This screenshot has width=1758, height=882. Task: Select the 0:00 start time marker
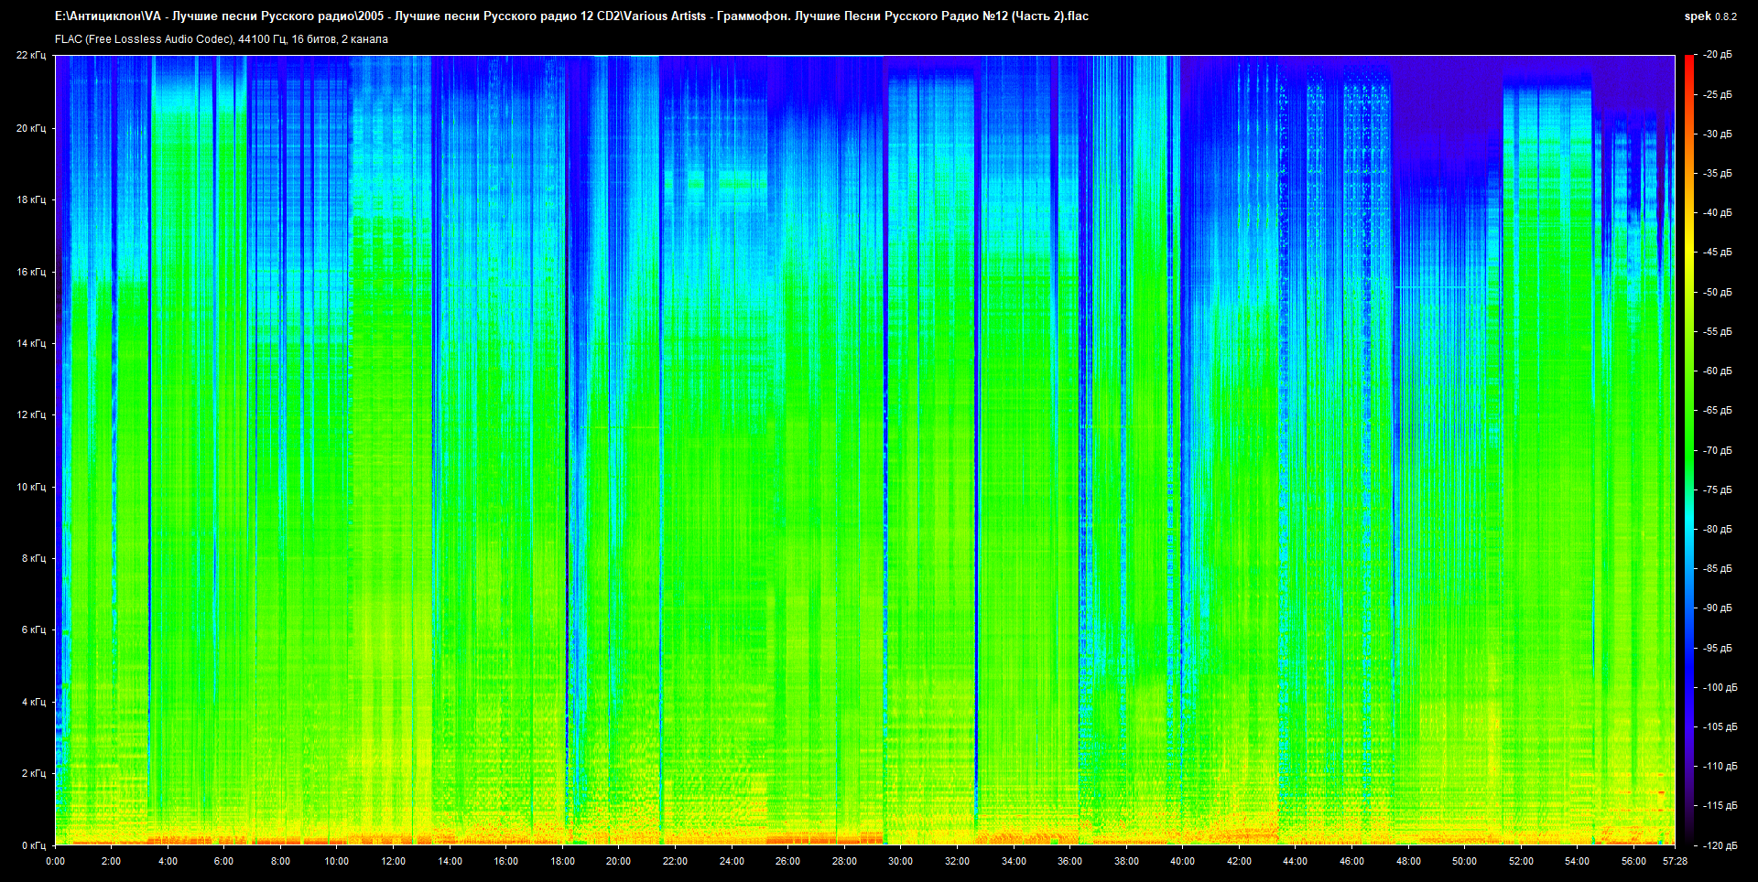tap(55, 861)
